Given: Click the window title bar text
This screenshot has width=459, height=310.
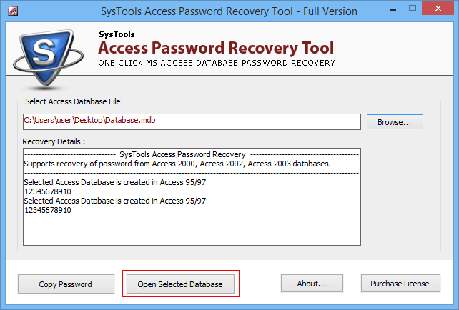Looking at the screenshot, I should click(x=229, y=11).
